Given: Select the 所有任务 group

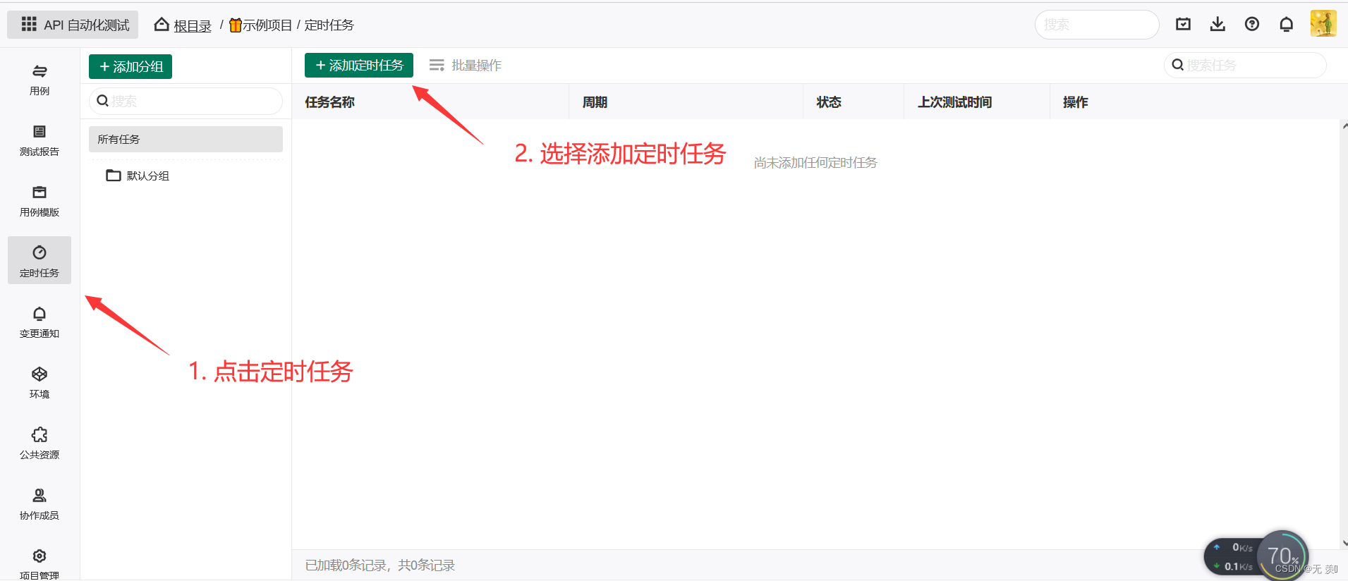Looking at the screenshot, I should 186,139.
